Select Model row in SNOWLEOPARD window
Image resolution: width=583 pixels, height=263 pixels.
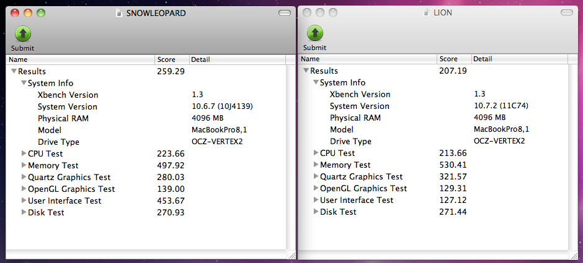[x=146, y=130]
